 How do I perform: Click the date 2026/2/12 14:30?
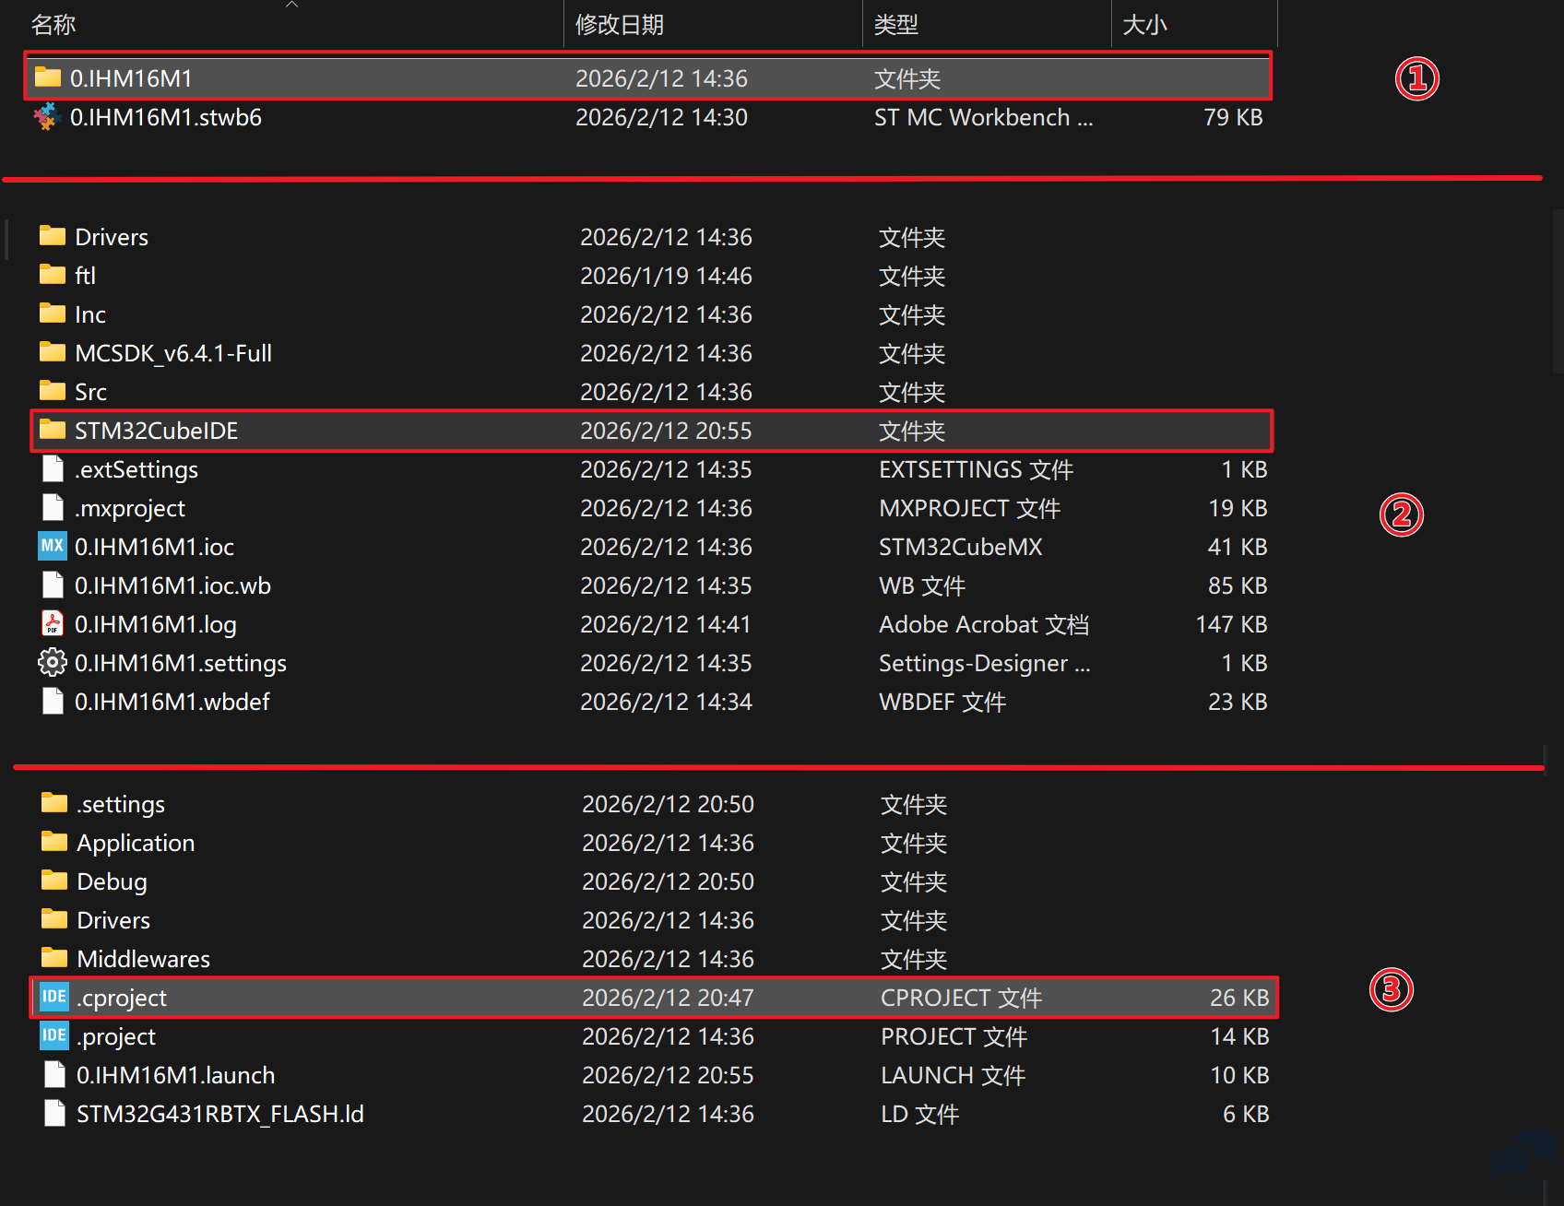pyautogui.click(x=661, y=117)
